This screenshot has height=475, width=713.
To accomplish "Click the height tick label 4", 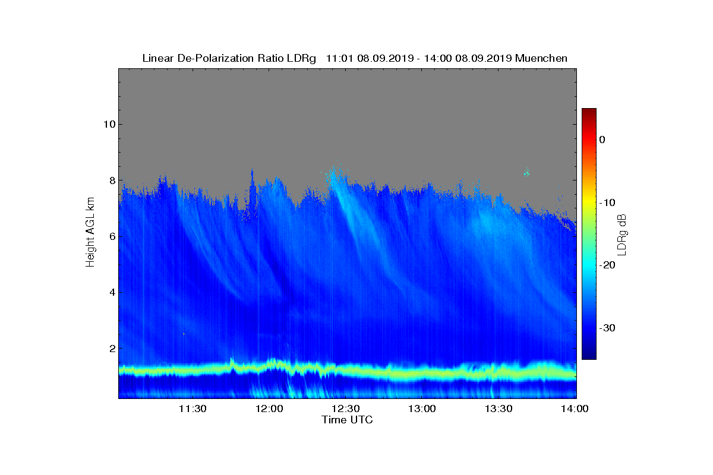I will [111, 292].
